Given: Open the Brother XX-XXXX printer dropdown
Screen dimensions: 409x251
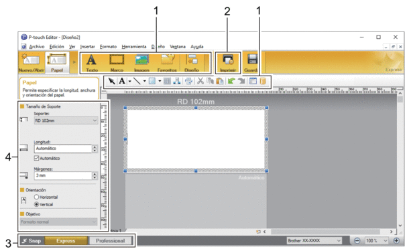Looking at the screenshot, I should tap(314, 241).
